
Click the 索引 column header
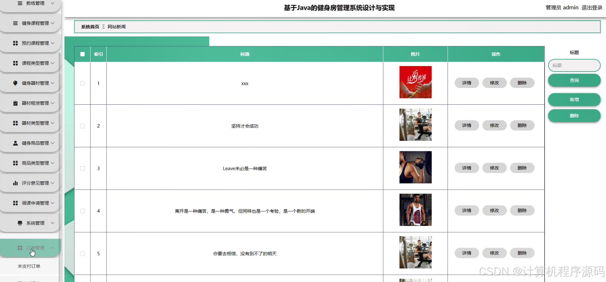point(98,54)
